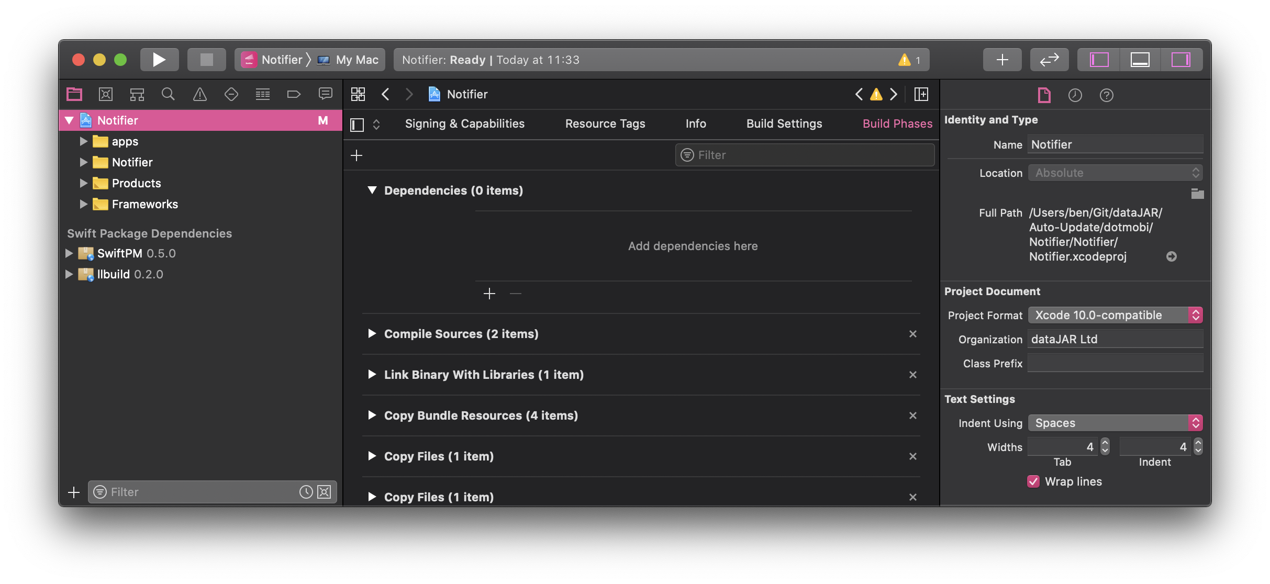
Task: Open the Issue navigator warning icon
Action: 199,94
